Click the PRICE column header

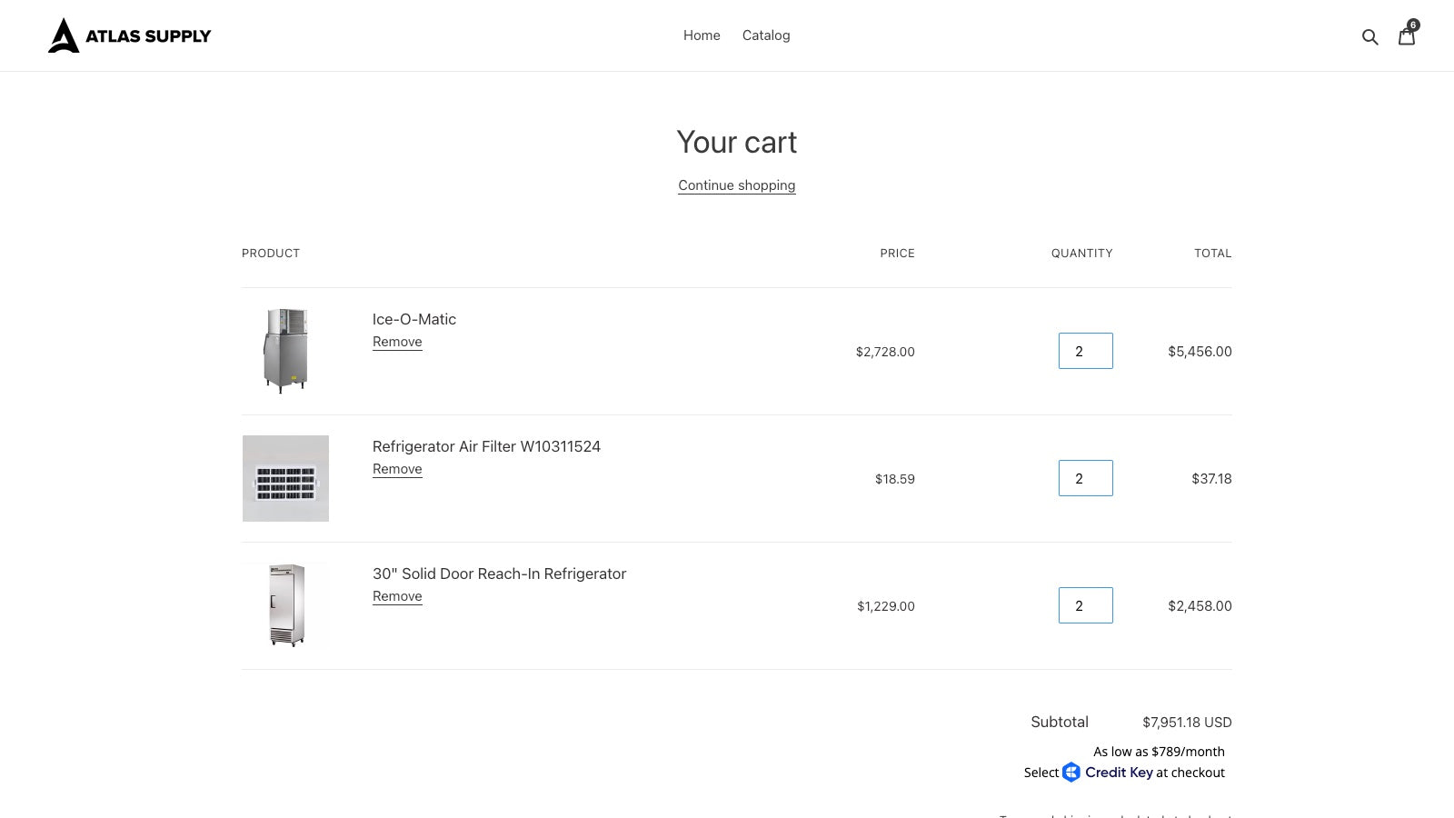pyautogui.click(x=897, y=254)
